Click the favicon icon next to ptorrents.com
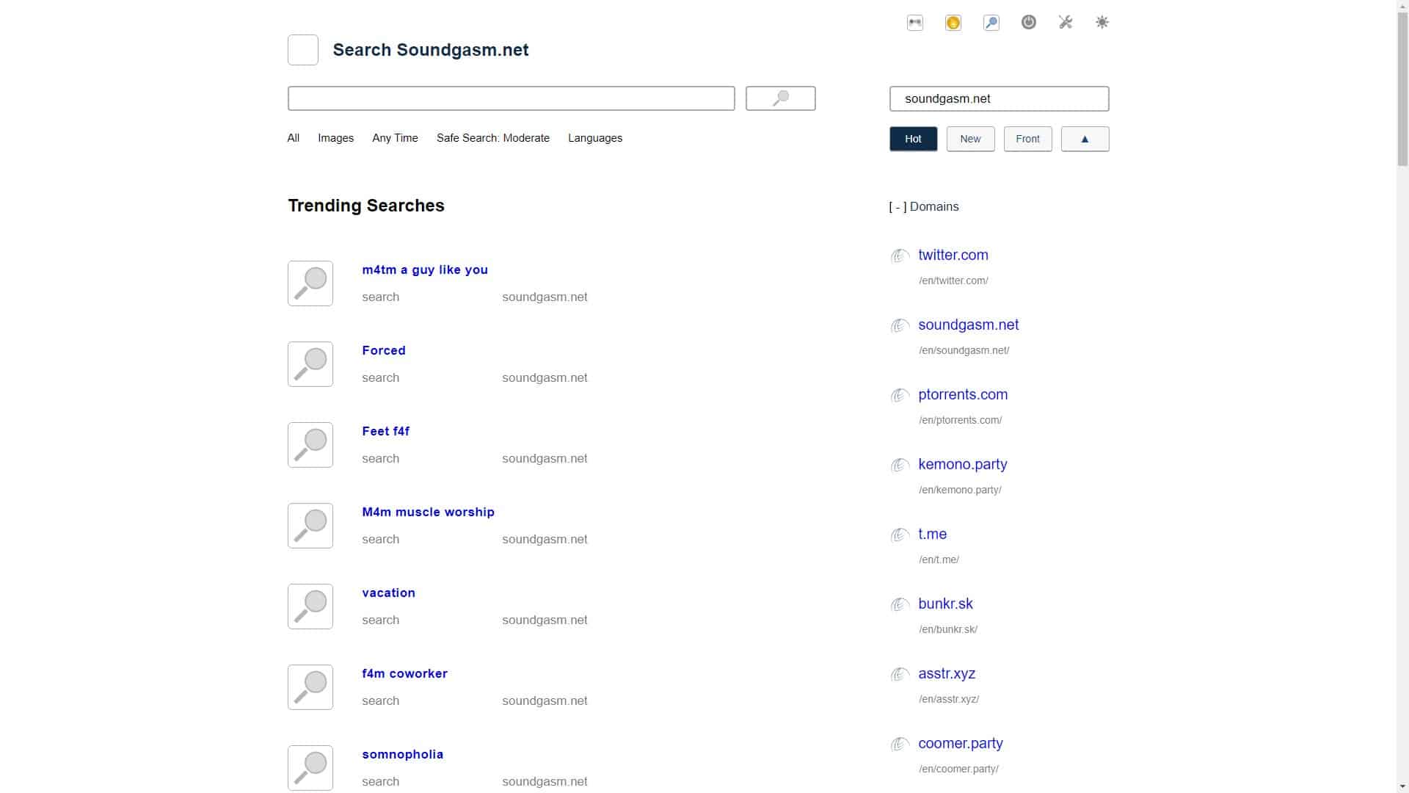Image resolution: width=1409 pixels, height=793 pixels. (900, 396)
